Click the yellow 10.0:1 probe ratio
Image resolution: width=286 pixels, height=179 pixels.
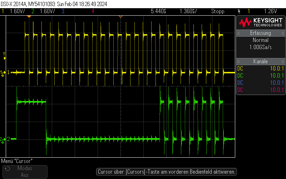pyautogui.click(x=277, y=69)
